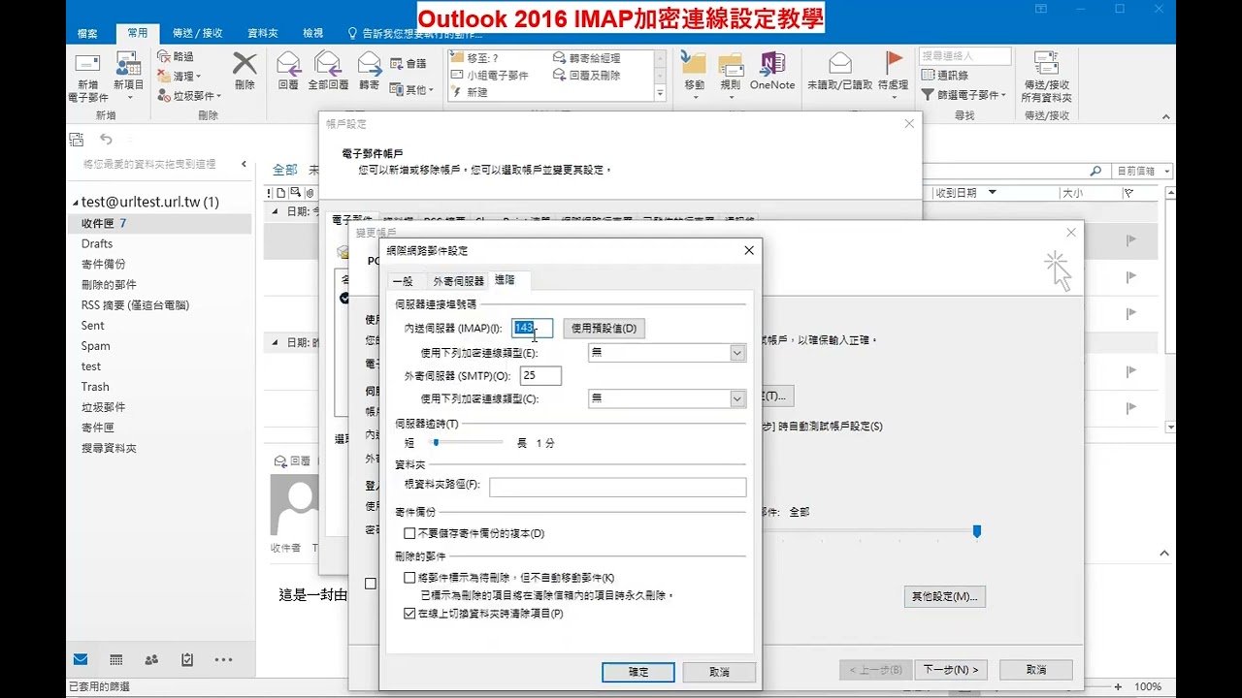This screenshot has width=1242, height=698.
Task: Open outgoing server encryption type dropdown
Action: [x=737, y=398]
